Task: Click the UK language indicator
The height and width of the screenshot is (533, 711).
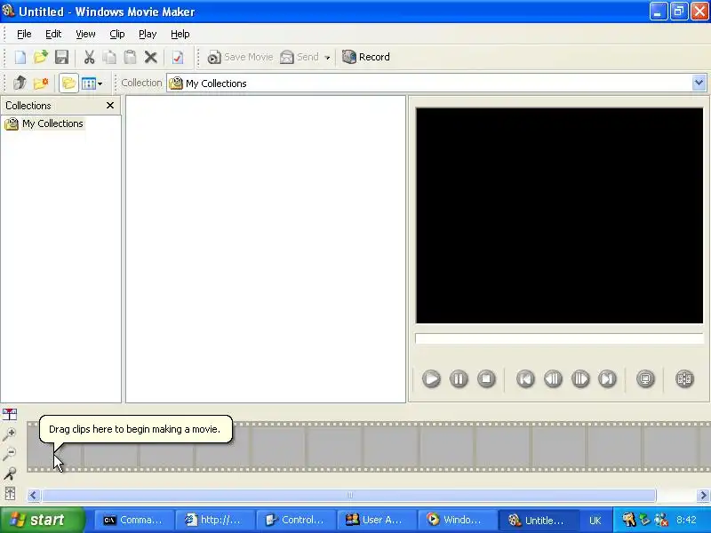Action: tap(595, 521)
